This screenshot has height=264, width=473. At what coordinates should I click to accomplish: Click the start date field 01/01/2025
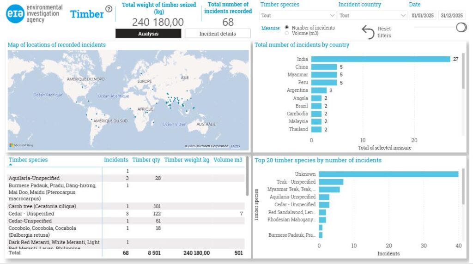pyautogui.click(x=422, y=15)
